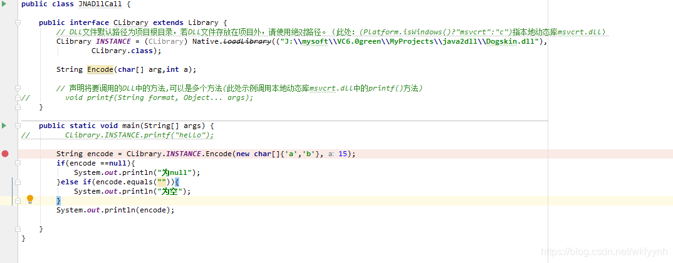Collapse the main method using its fold marker
Screen dimensions: 673x263
point(18,126)
